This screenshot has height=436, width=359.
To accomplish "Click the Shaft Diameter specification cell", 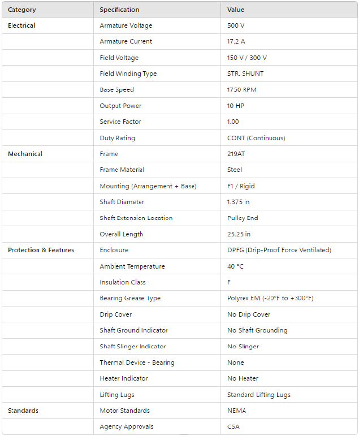I will tap(122, 202).
